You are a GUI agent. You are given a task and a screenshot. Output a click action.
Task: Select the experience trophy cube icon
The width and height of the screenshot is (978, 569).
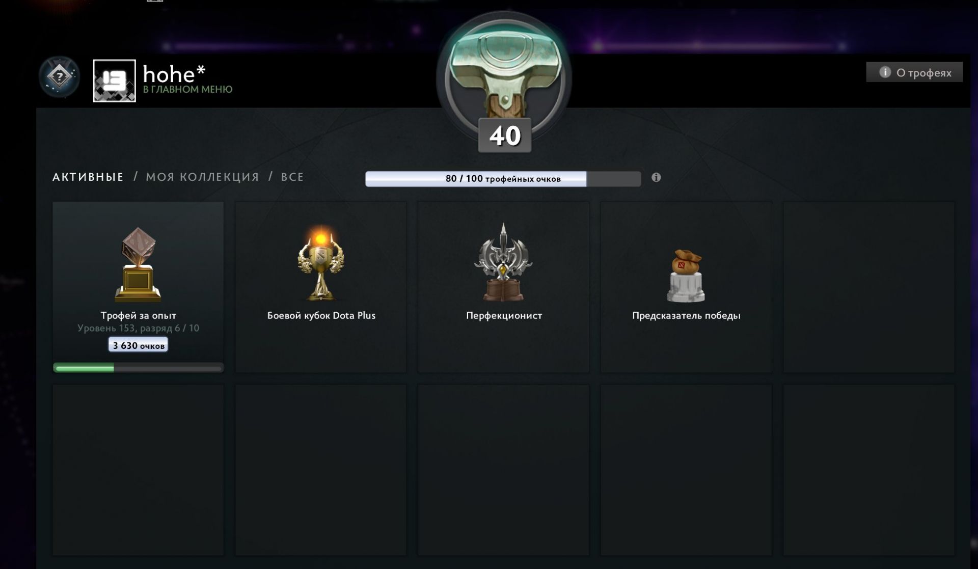click(x=138, y=264)
